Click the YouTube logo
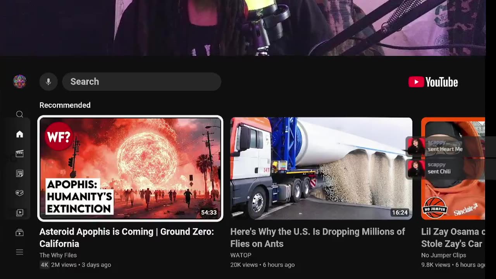496x279 pixels. tap(433, 82)
